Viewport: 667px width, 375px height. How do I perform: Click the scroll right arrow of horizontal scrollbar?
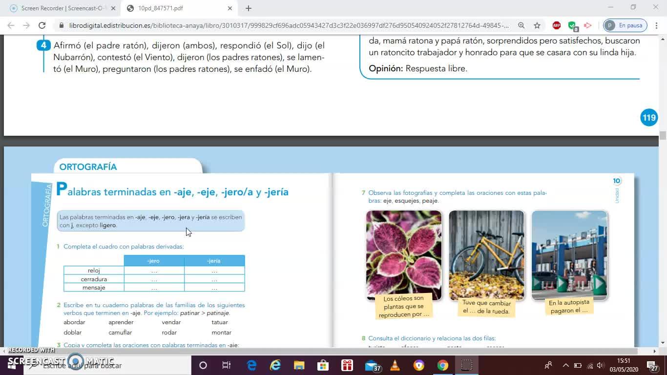coord(654,351)
